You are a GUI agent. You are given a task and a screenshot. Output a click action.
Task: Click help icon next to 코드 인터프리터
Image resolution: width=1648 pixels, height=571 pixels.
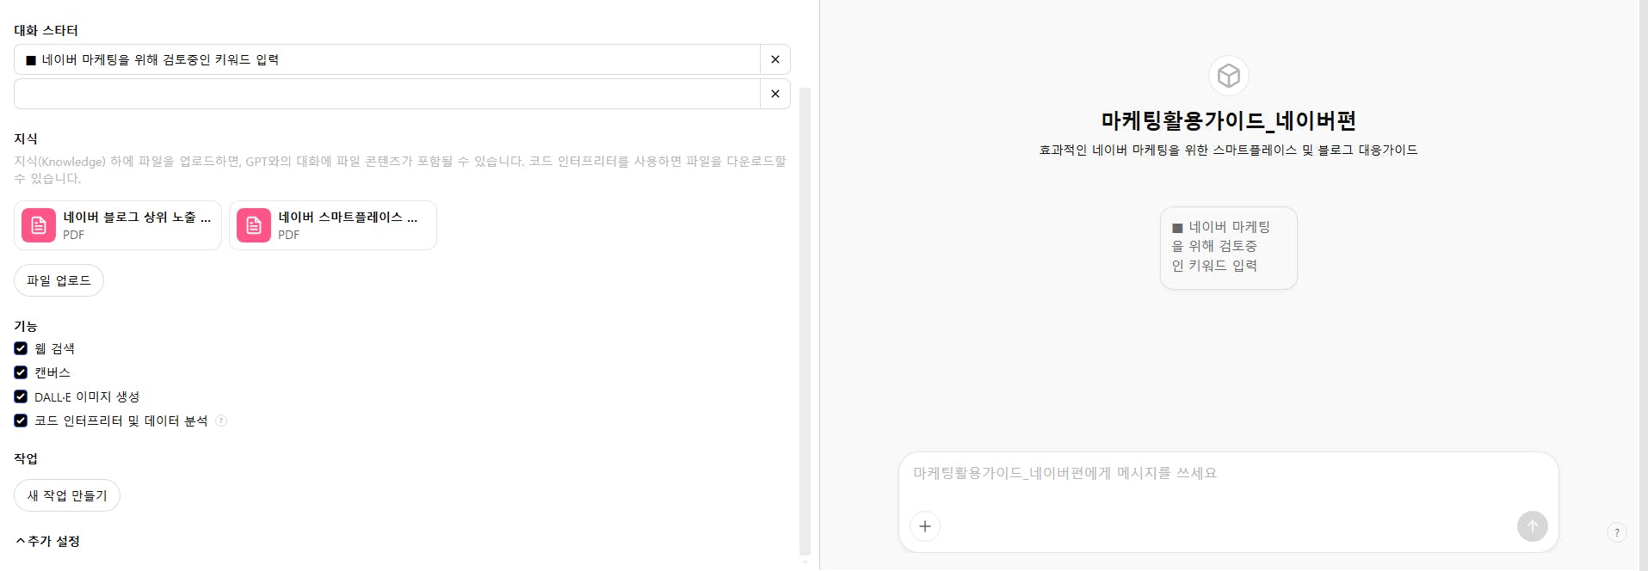pyautogui.click(x=221, y=421)
